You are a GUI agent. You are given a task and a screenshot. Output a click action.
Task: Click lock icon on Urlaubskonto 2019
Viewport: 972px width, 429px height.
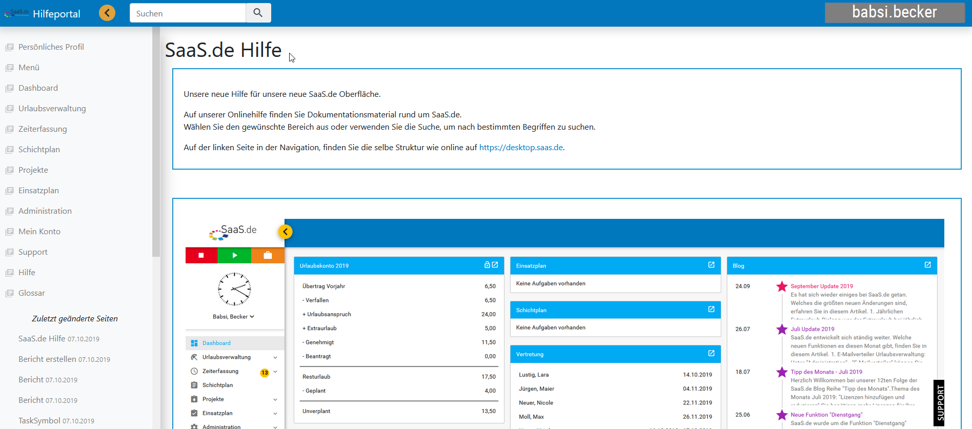click(x=487, y=265)
